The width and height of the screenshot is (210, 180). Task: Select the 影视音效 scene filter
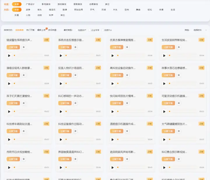click(x=46, y=4)
